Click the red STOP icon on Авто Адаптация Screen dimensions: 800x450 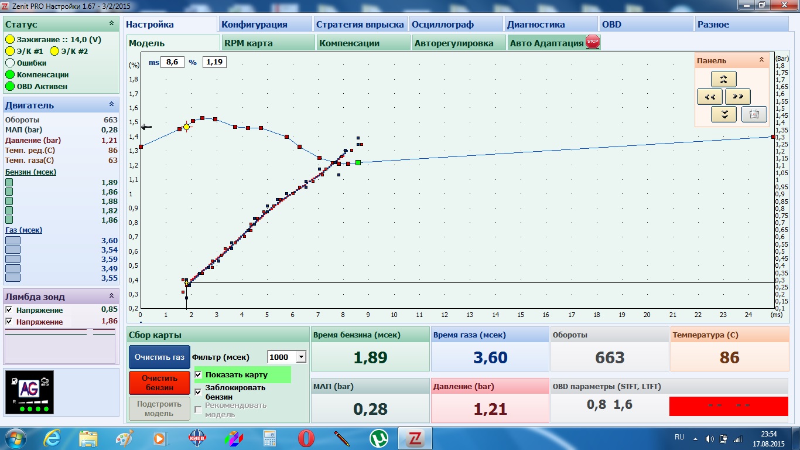[x=593, y=42]
